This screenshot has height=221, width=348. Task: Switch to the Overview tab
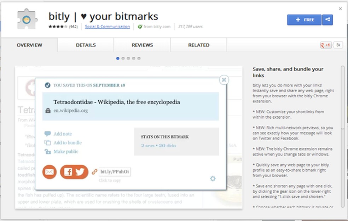click(29, 45)
